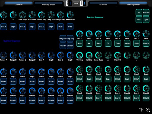
Task: Click the Trnsp. Glbl knob
Action: [51, 15]
